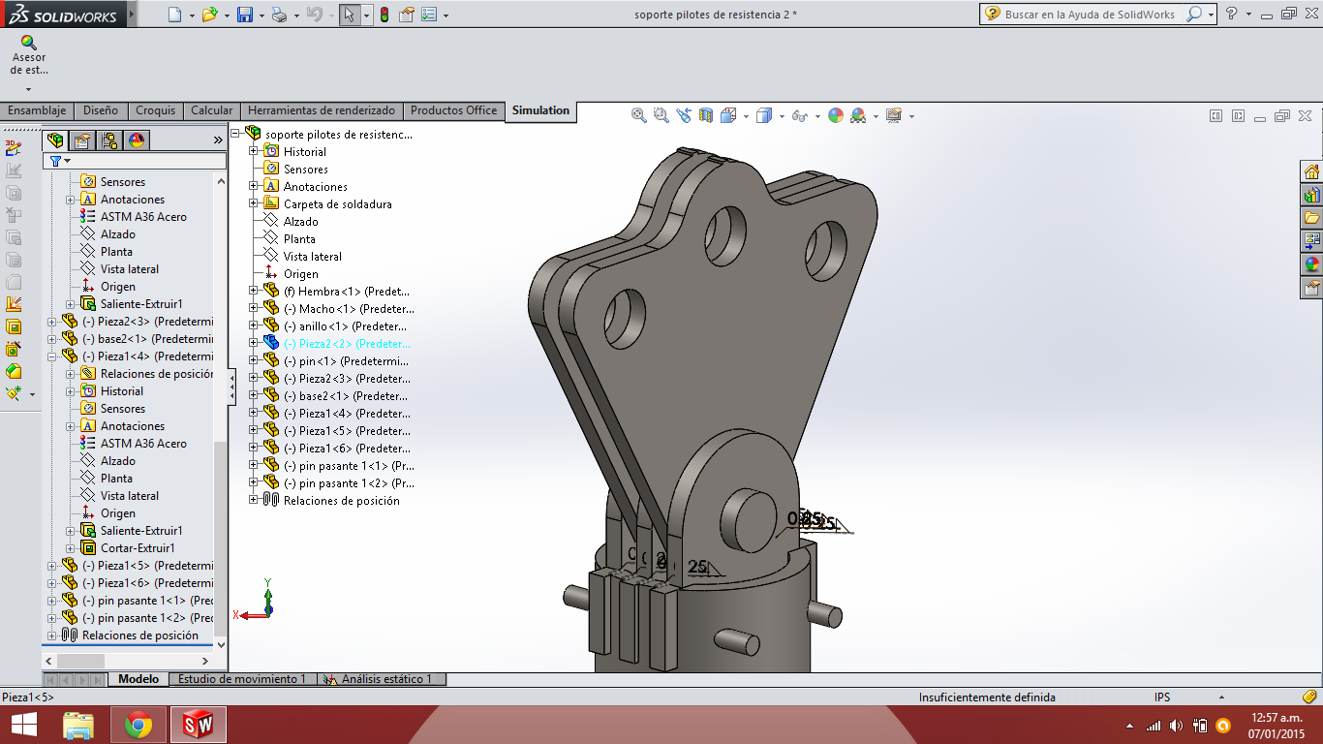Click the Edit Appearance color sphere icon
Screen dimensions: 1323x744
(835, 115)
